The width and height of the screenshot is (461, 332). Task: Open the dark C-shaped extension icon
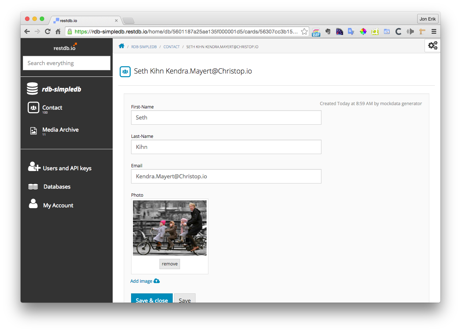pyautogui.click(x=398, y=32)
